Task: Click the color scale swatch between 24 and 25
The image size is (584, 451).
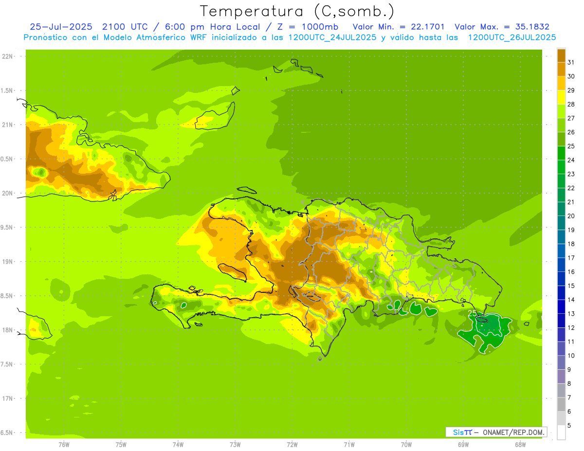Action: click(561, 153)
